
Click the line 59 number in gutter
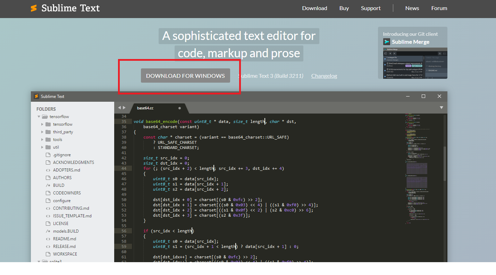coord(124,247)
